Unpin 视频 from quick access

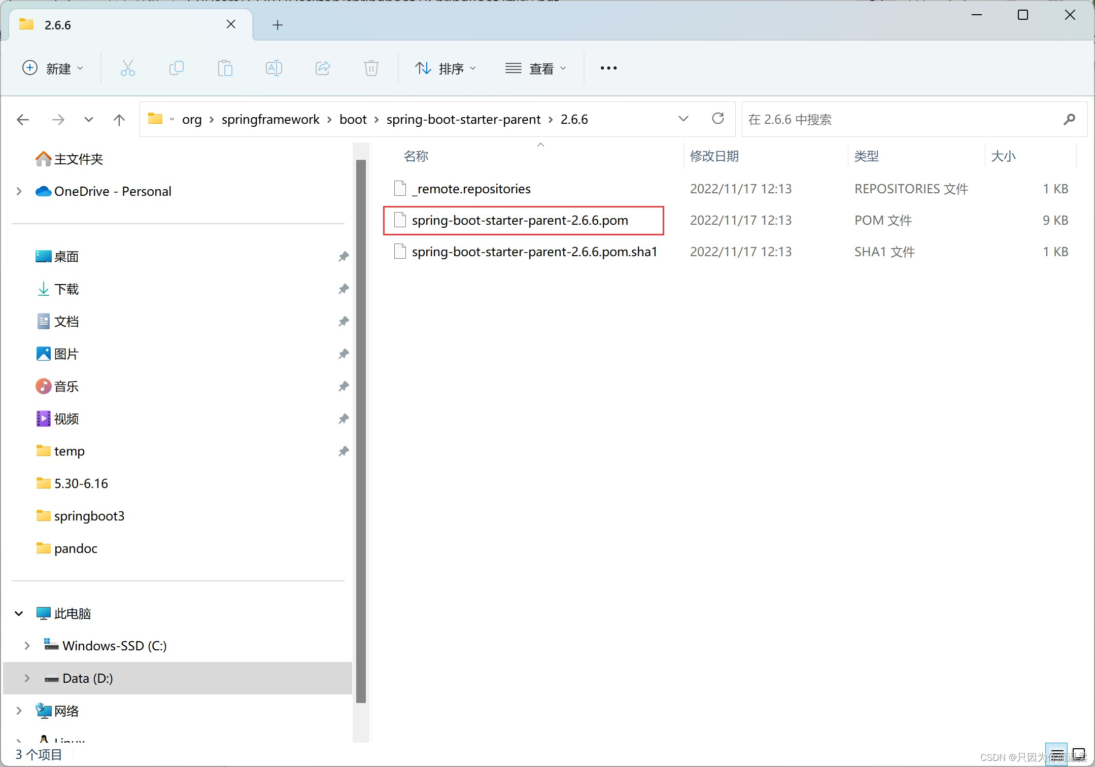click(x=344, y=419)
